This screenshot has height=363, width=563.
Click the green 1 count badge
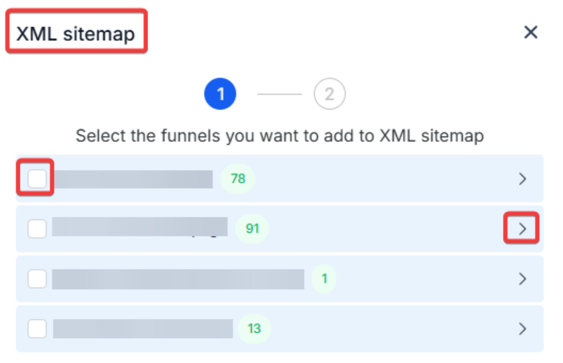point(324,279)
